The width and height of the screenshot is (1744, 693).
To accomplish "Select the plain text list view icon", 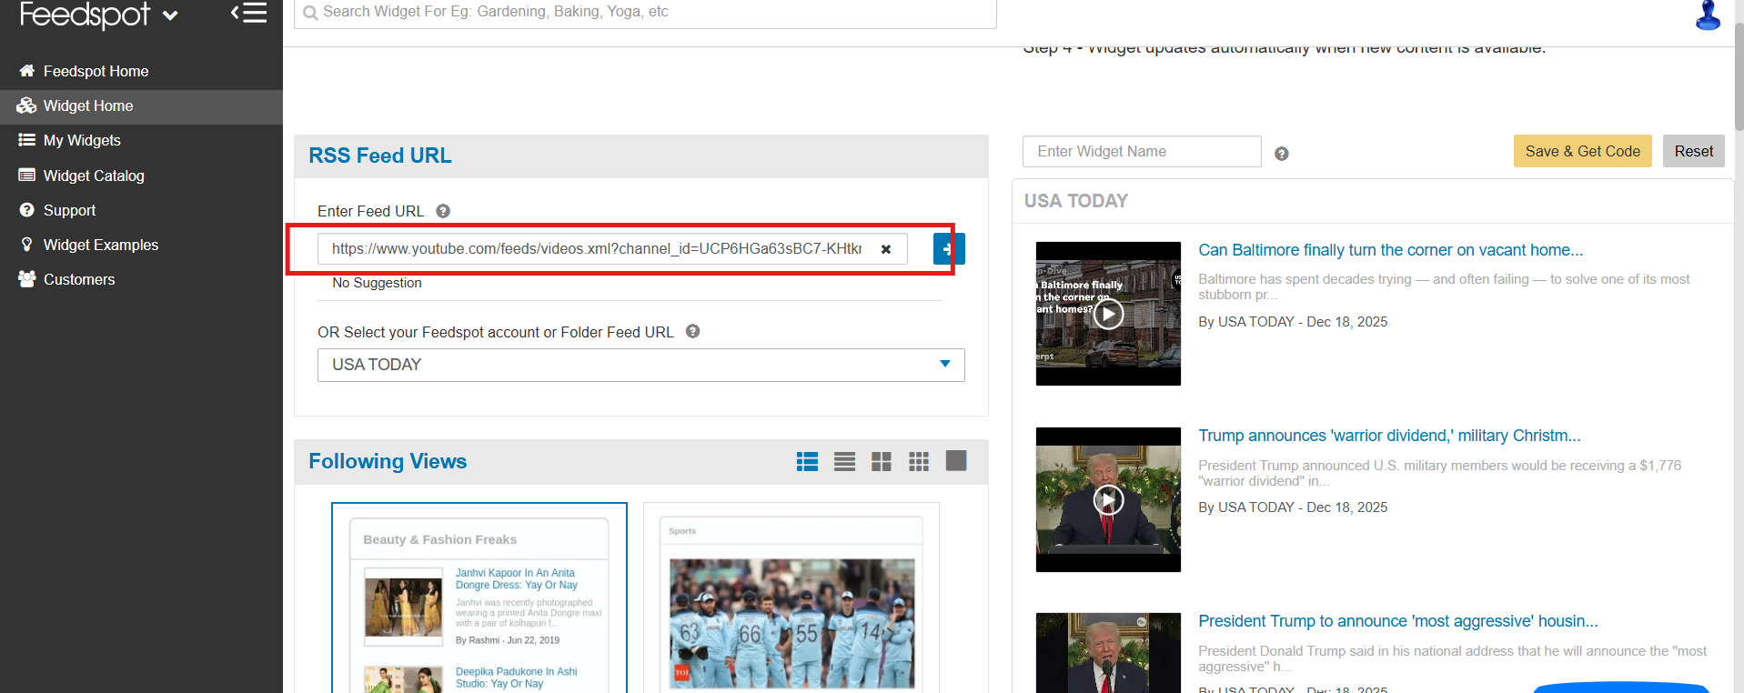I will (x=845, y=461).
